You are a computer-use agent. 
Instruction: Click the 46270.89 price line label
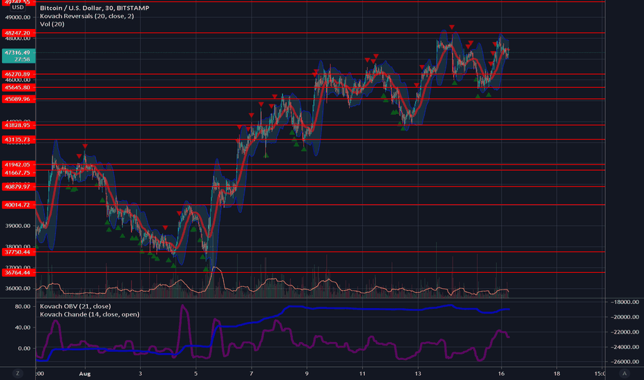point(18,75)
